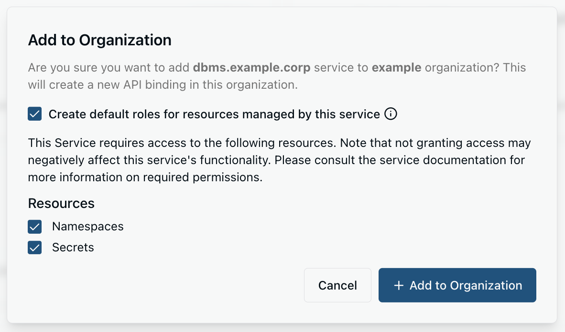Select the confirmation question paragraph

(277, 75)
